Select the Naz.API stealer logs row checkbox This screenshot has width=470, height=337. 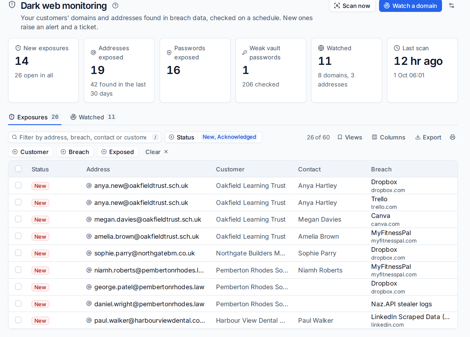[18, 304]
